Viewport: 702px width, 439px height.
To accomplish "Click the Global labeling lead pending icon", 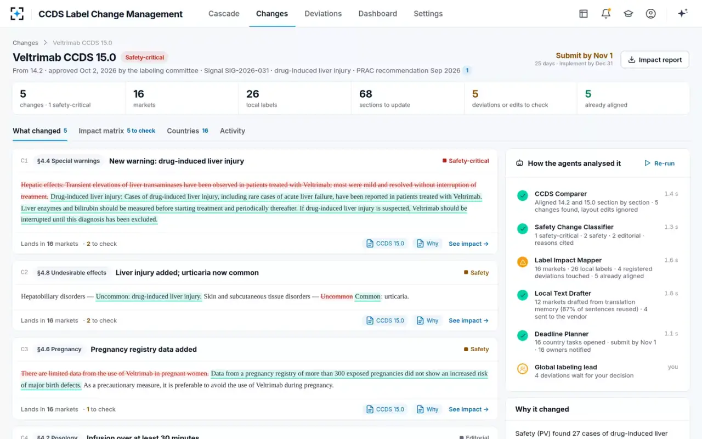I will [x=523, y=369].
